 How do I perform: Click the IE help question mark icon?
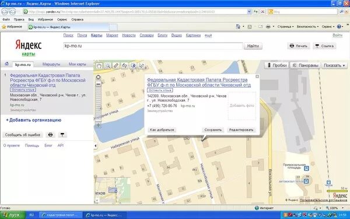pyautogui.click(x=339, y=27)
